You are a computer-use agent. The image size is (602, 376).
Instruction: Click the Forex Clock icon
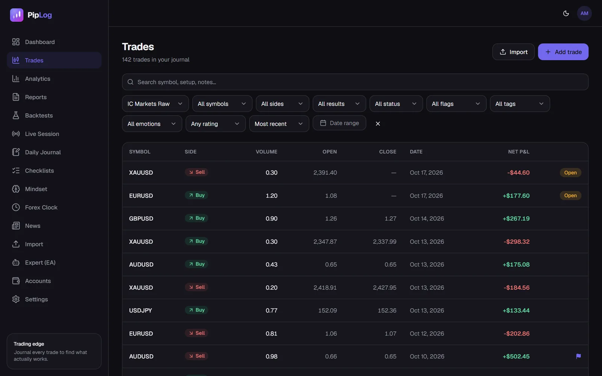(x=16, y=208)
